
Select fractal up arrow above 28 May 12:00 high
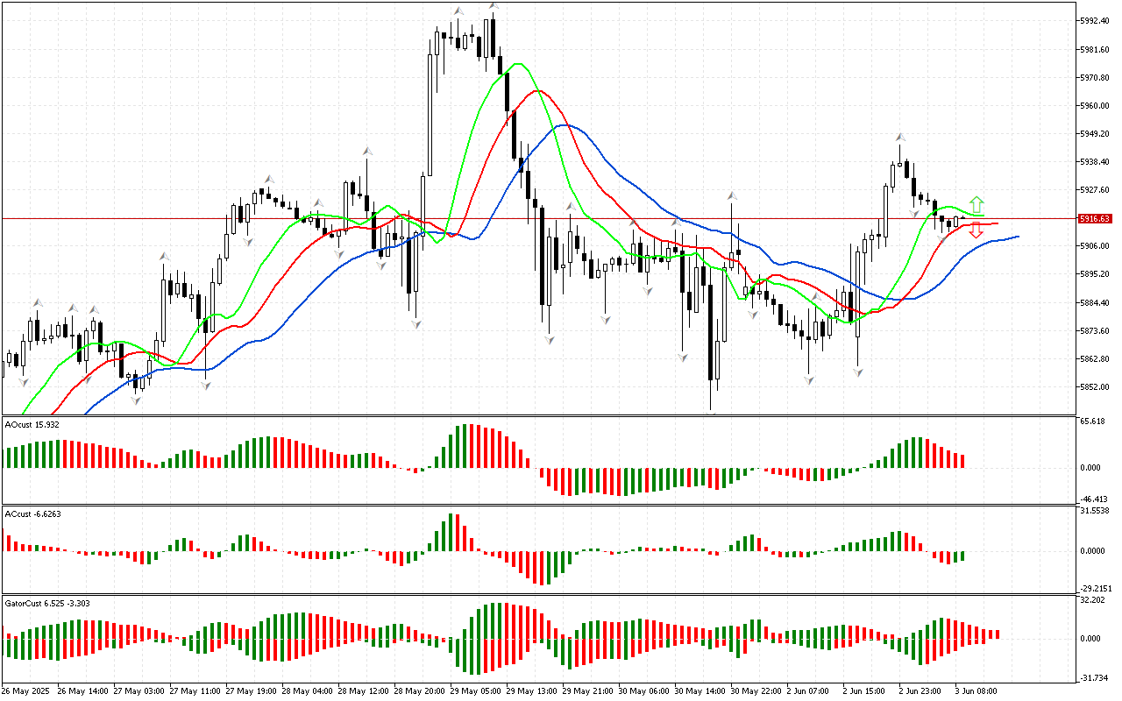click(x=367, y=152)
